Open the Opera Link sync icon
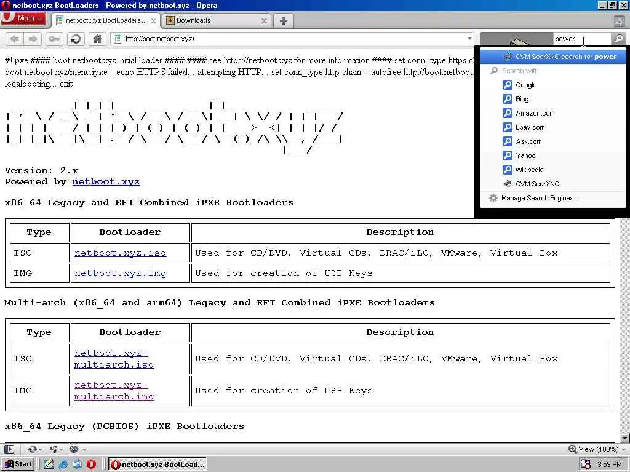Screen dimensions: 630x472 tap(32, 449)
